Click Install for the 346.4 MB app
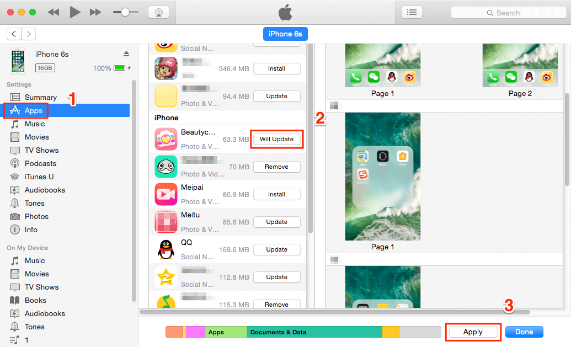Viewport: 571px width, 347px height. coord(277,68)
